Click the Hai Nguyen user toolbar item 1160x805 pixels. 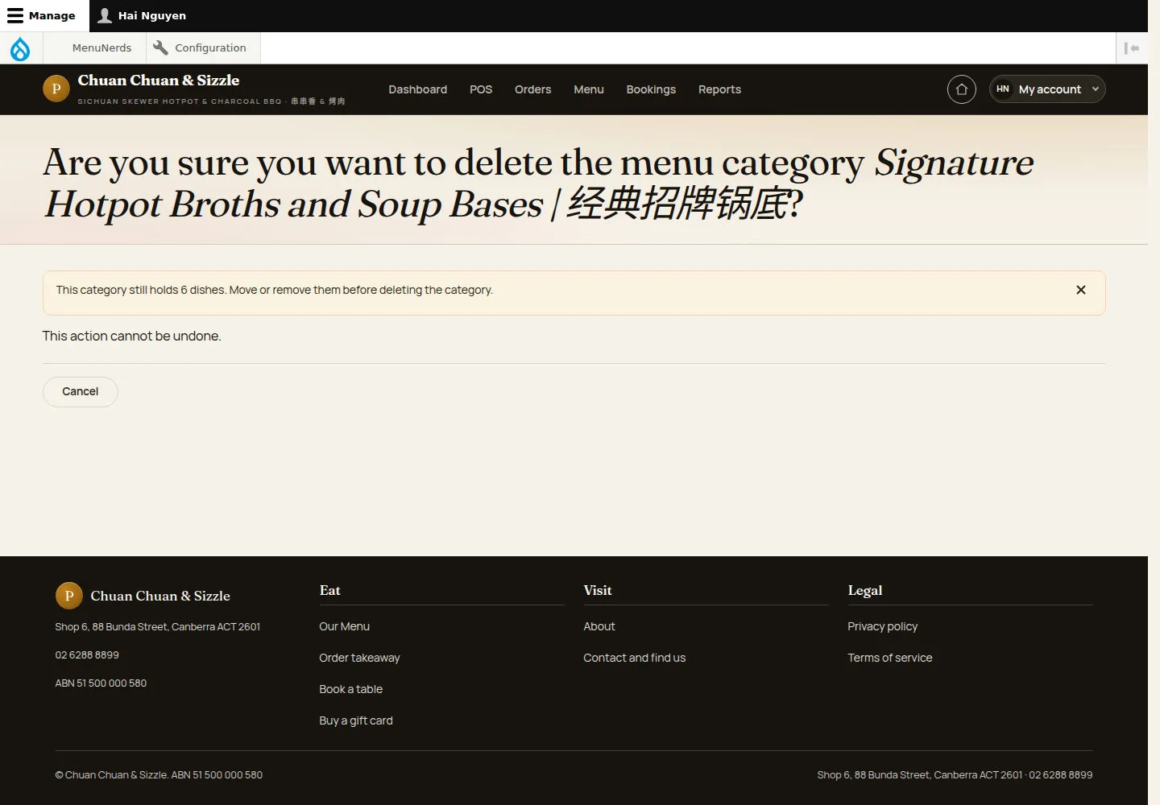[142, 15]
